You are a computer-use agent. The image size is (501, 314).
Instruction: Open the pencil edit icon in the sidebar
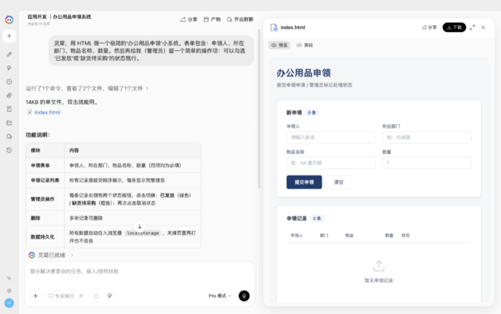tap(9, 54)
